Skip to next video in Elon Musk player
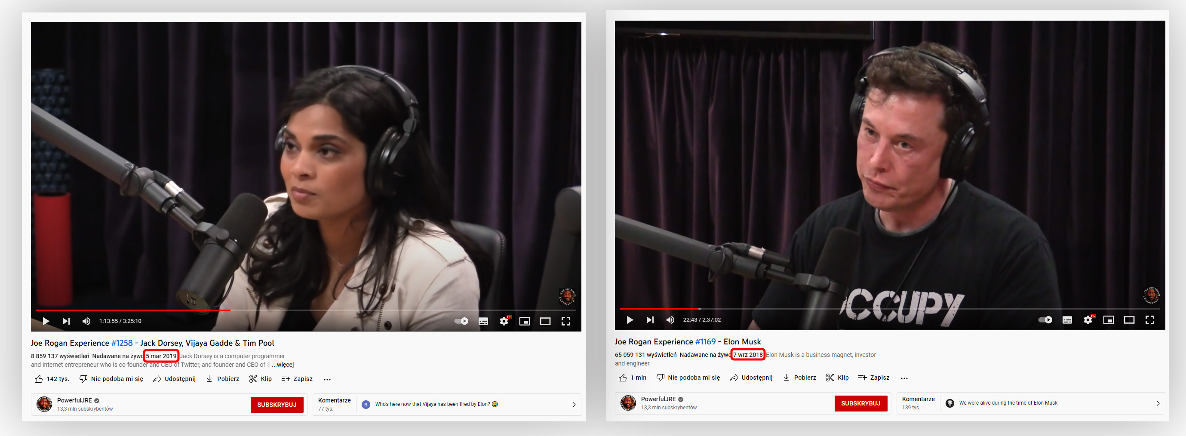 tap(650, 319)
